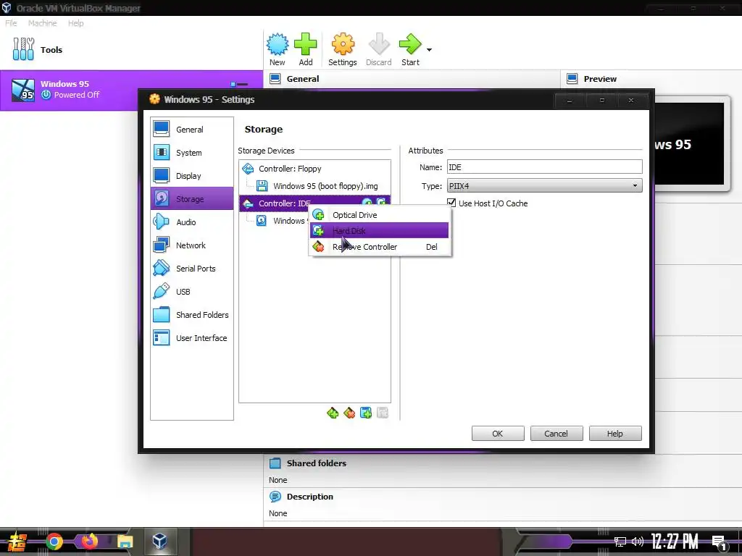Open the Audio settings category

click(191, 222)
